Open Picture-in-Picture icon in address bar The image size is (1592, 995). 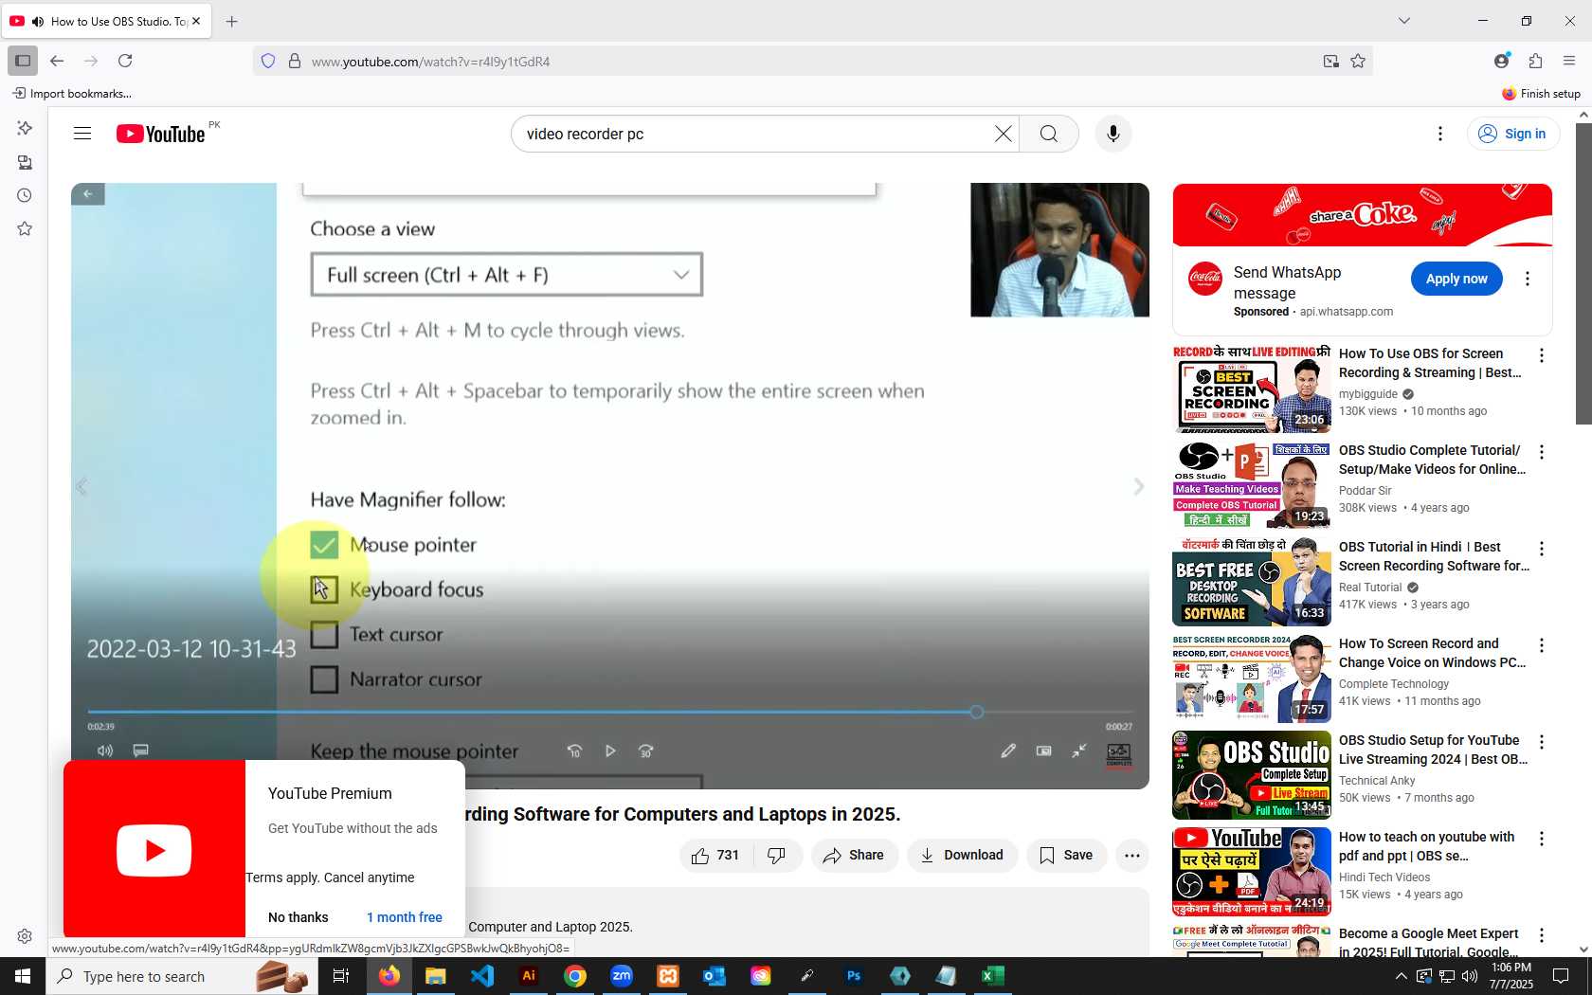[1331, 61]
